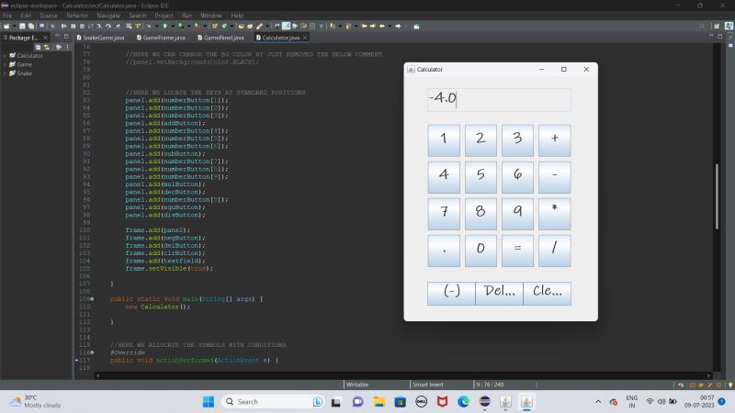Switch to the GamePanel.java tab
This screenshot has width=735, height=413.
click(x=220, y=38)
